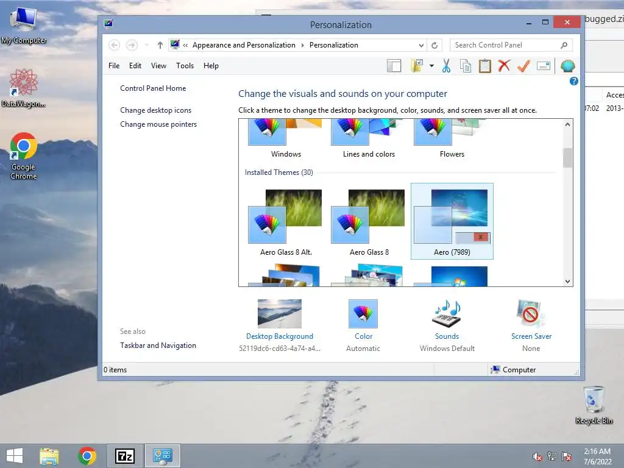Screen dimensions: 624x468
Task: Click the Copy toolbar icon
Action: point(465,66)
